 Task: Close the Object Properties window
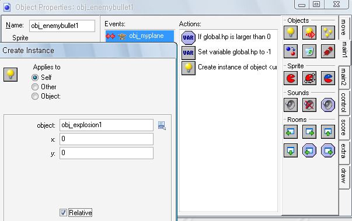pos(336,4)
